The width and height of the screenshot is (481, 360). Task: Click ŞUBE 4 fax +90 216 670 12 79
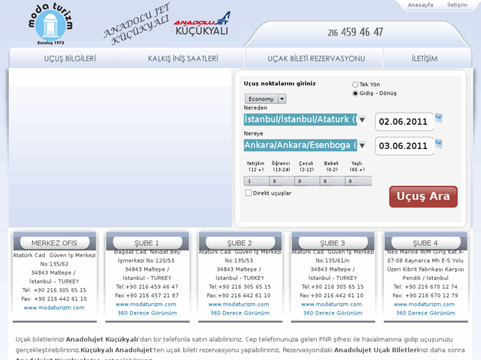425,295
